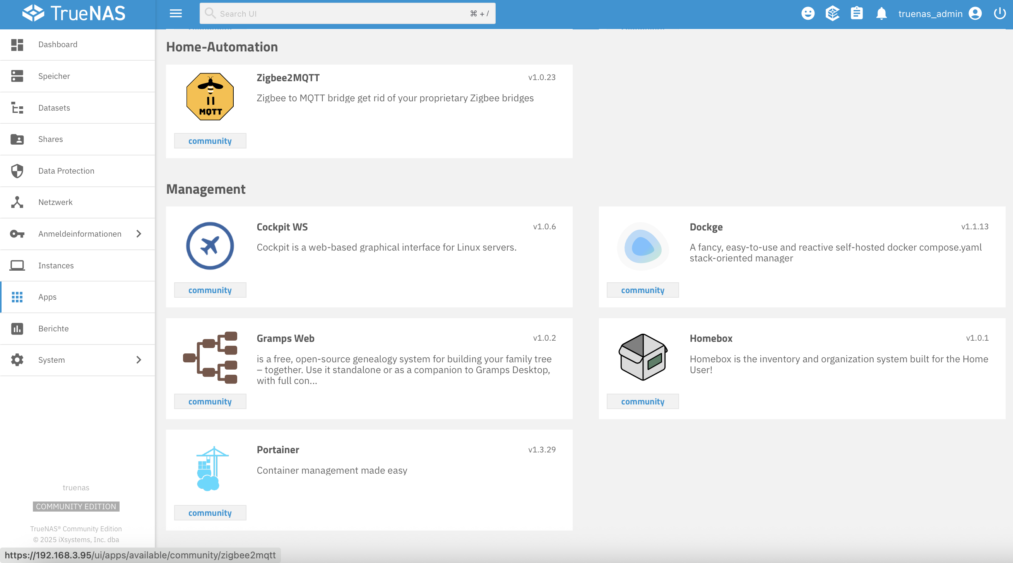Click the truenas hostname text

[76, 488]
